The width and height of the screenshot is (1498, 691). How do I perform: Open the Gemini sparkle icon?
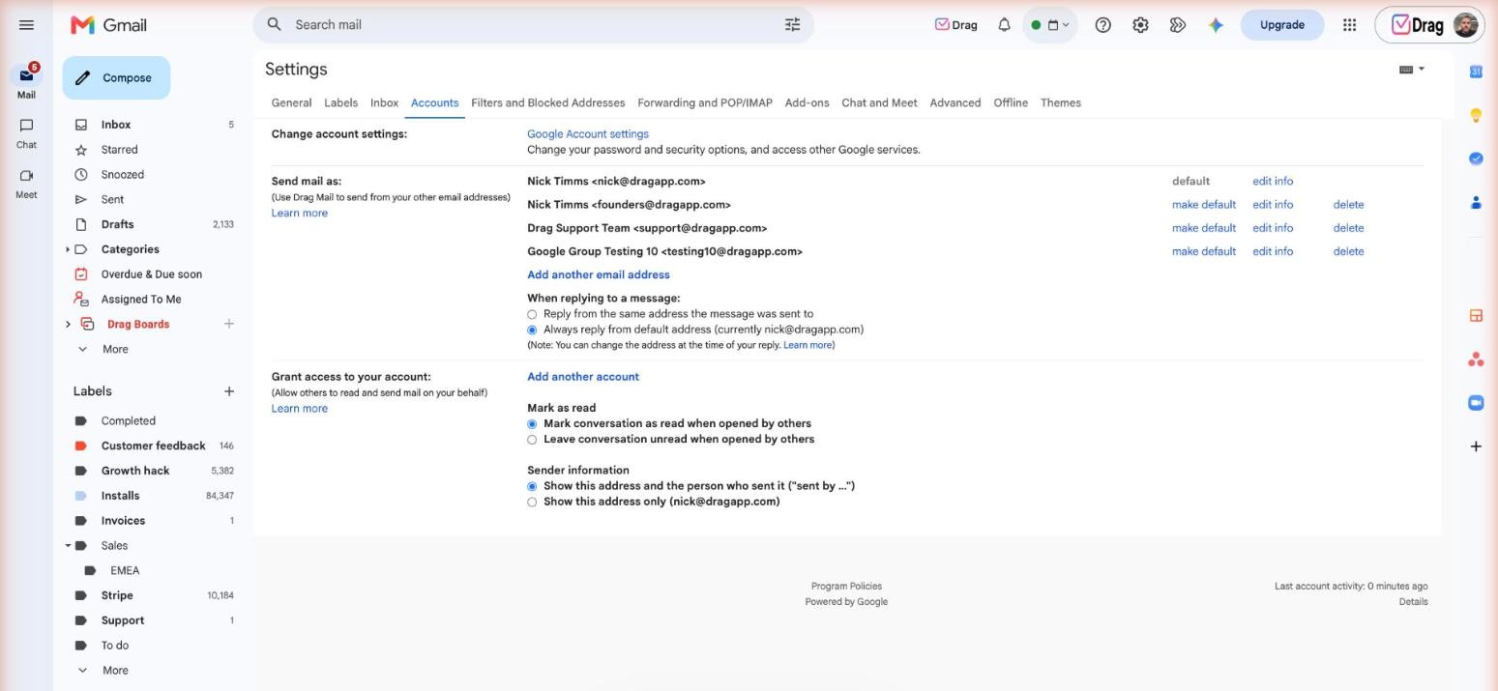1216,25
